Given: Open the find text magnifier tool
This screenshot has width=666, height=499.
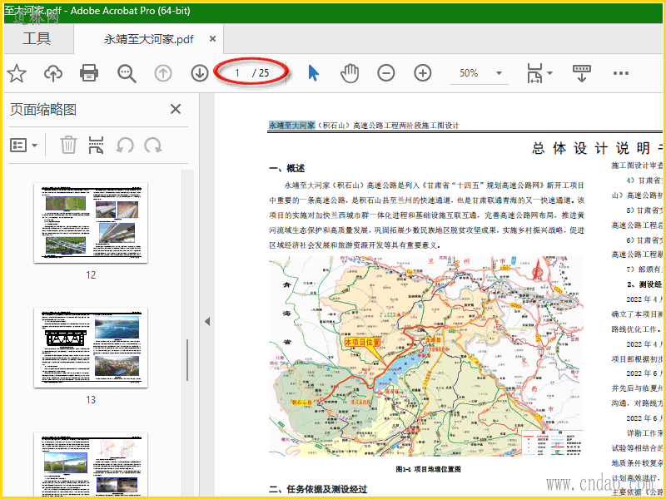Looking at the screenshot, I should [127, 73].
